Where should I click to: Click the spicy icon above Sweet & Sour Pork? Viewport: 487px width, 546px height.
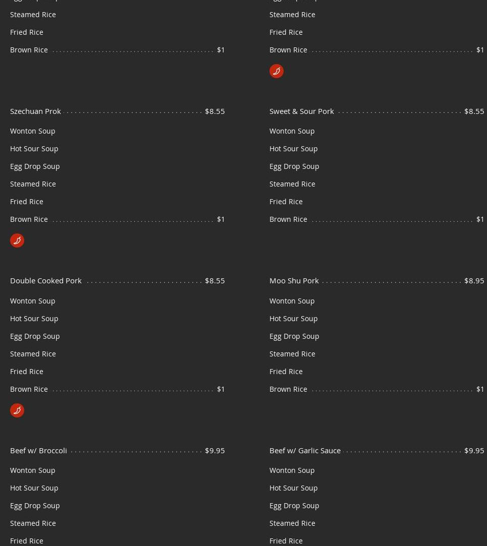point(277,71)
